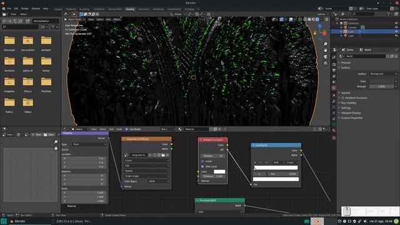The width and height of the screenshot is (400, 225).
Task: Click Add menu in node editor header
Action: coord(111,129)
